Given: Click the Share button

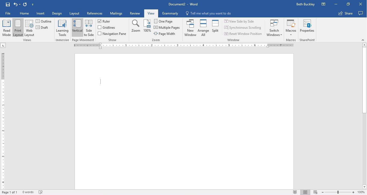Looking at the screenshot, I should click(346, 13).
